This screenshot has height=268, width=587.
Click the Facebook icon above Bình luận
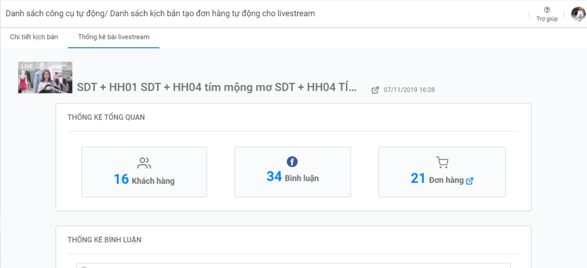pyautogui.click(x=291, y=162)
